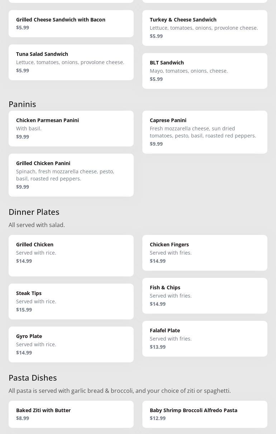The height and width of the screenshot is (434, 276).
Task: Add Chicken Parmesan Panini to order
Action: tap(71, 129)
